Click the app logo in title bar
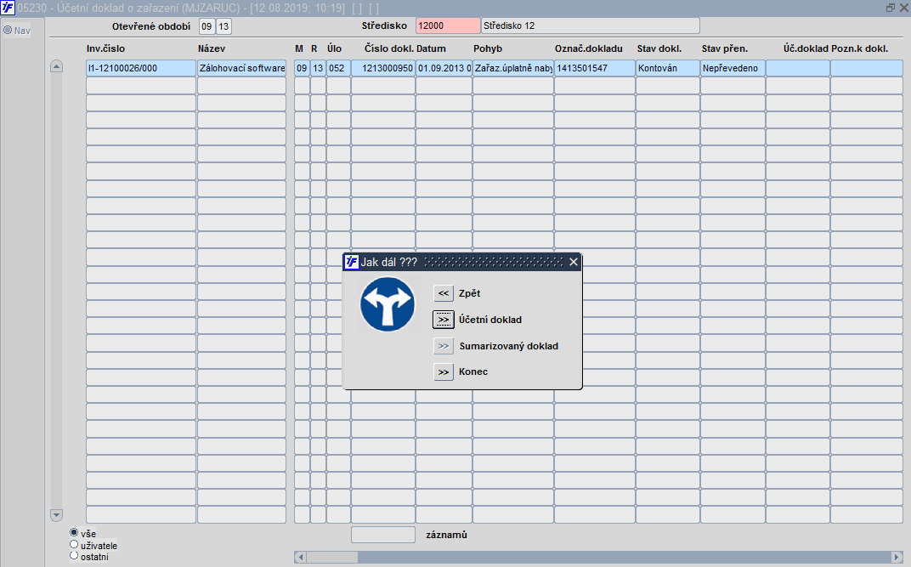 tap(8, 9)
